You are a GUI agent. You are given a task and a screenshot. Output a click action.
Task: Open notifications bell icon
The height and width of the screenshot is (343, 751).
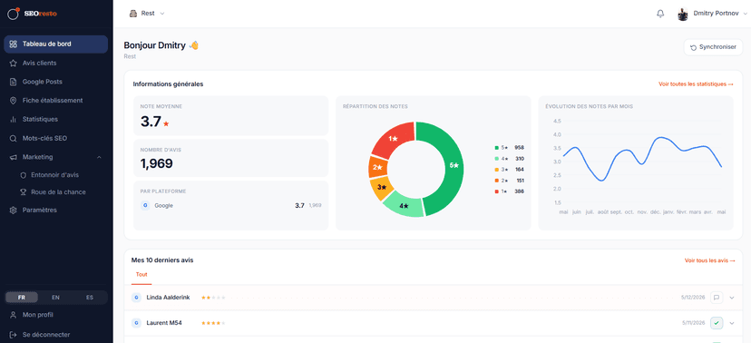coord(660,14)
